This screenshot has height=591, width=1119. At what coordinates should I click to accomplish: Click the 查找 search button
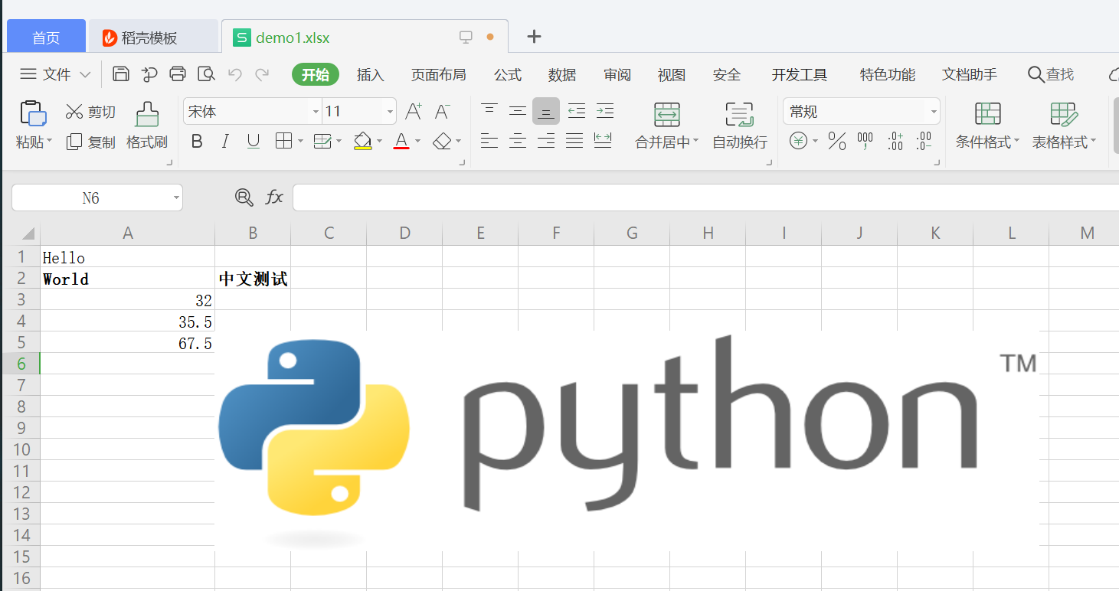pos(1051,74)
